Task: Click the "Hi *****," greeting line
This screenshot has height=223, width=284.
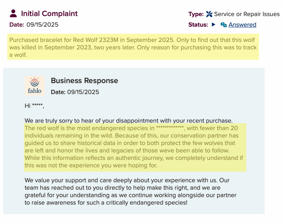Action: click(x=34, y=106)
